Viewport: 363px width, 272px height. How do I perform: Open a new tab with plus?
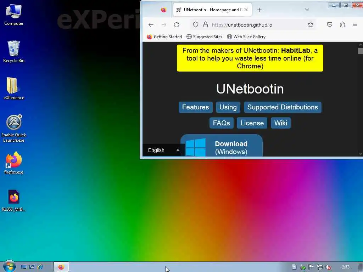[259, 10]
